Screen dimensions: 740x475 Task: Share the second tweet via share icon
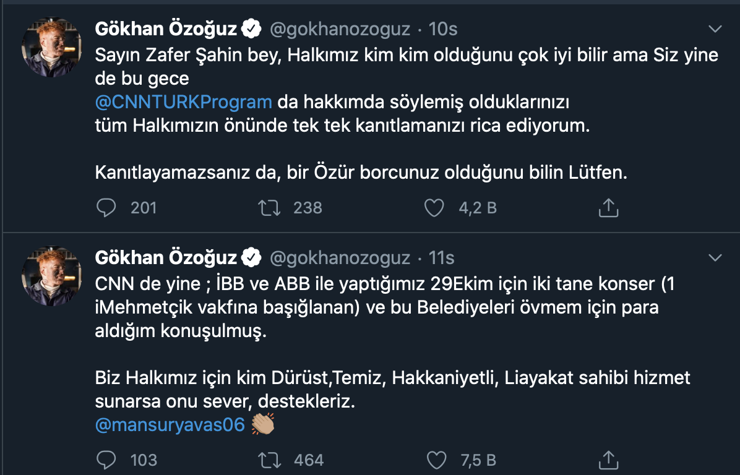tap(608, 460)
